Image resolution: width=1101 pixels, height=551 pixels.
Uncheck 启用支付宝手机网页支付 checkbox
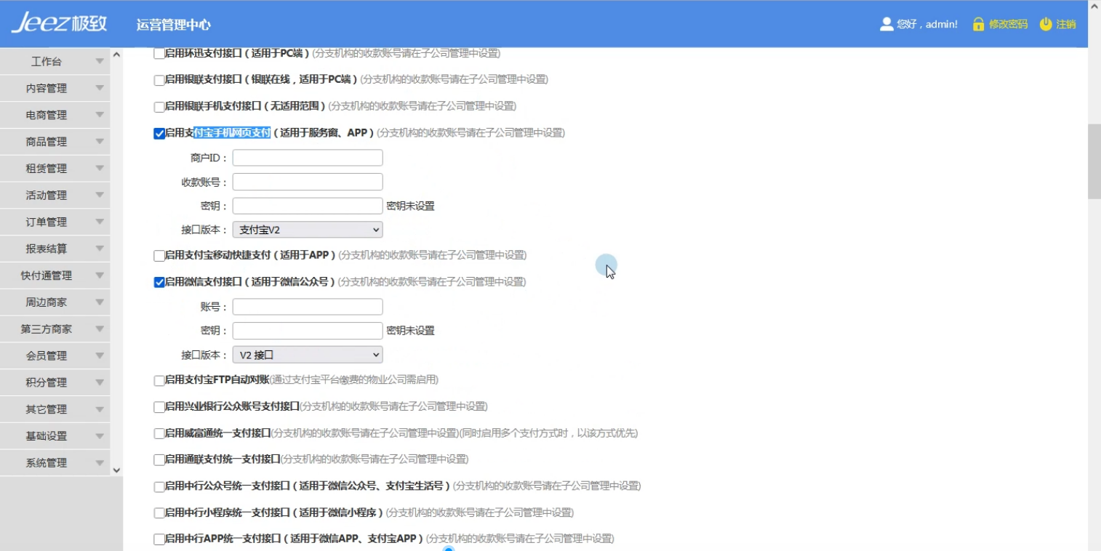click(159, 134)
